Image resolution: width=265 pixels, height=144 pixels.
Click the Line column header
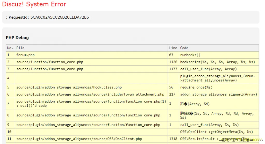click(x=173, y=48)
